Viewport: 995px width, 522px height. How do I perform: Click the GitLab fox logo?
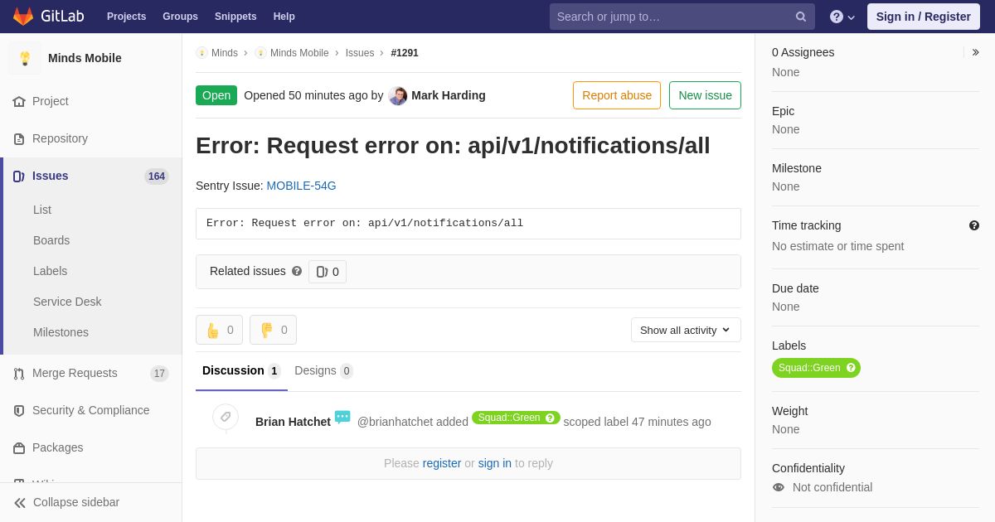[23, 17]
